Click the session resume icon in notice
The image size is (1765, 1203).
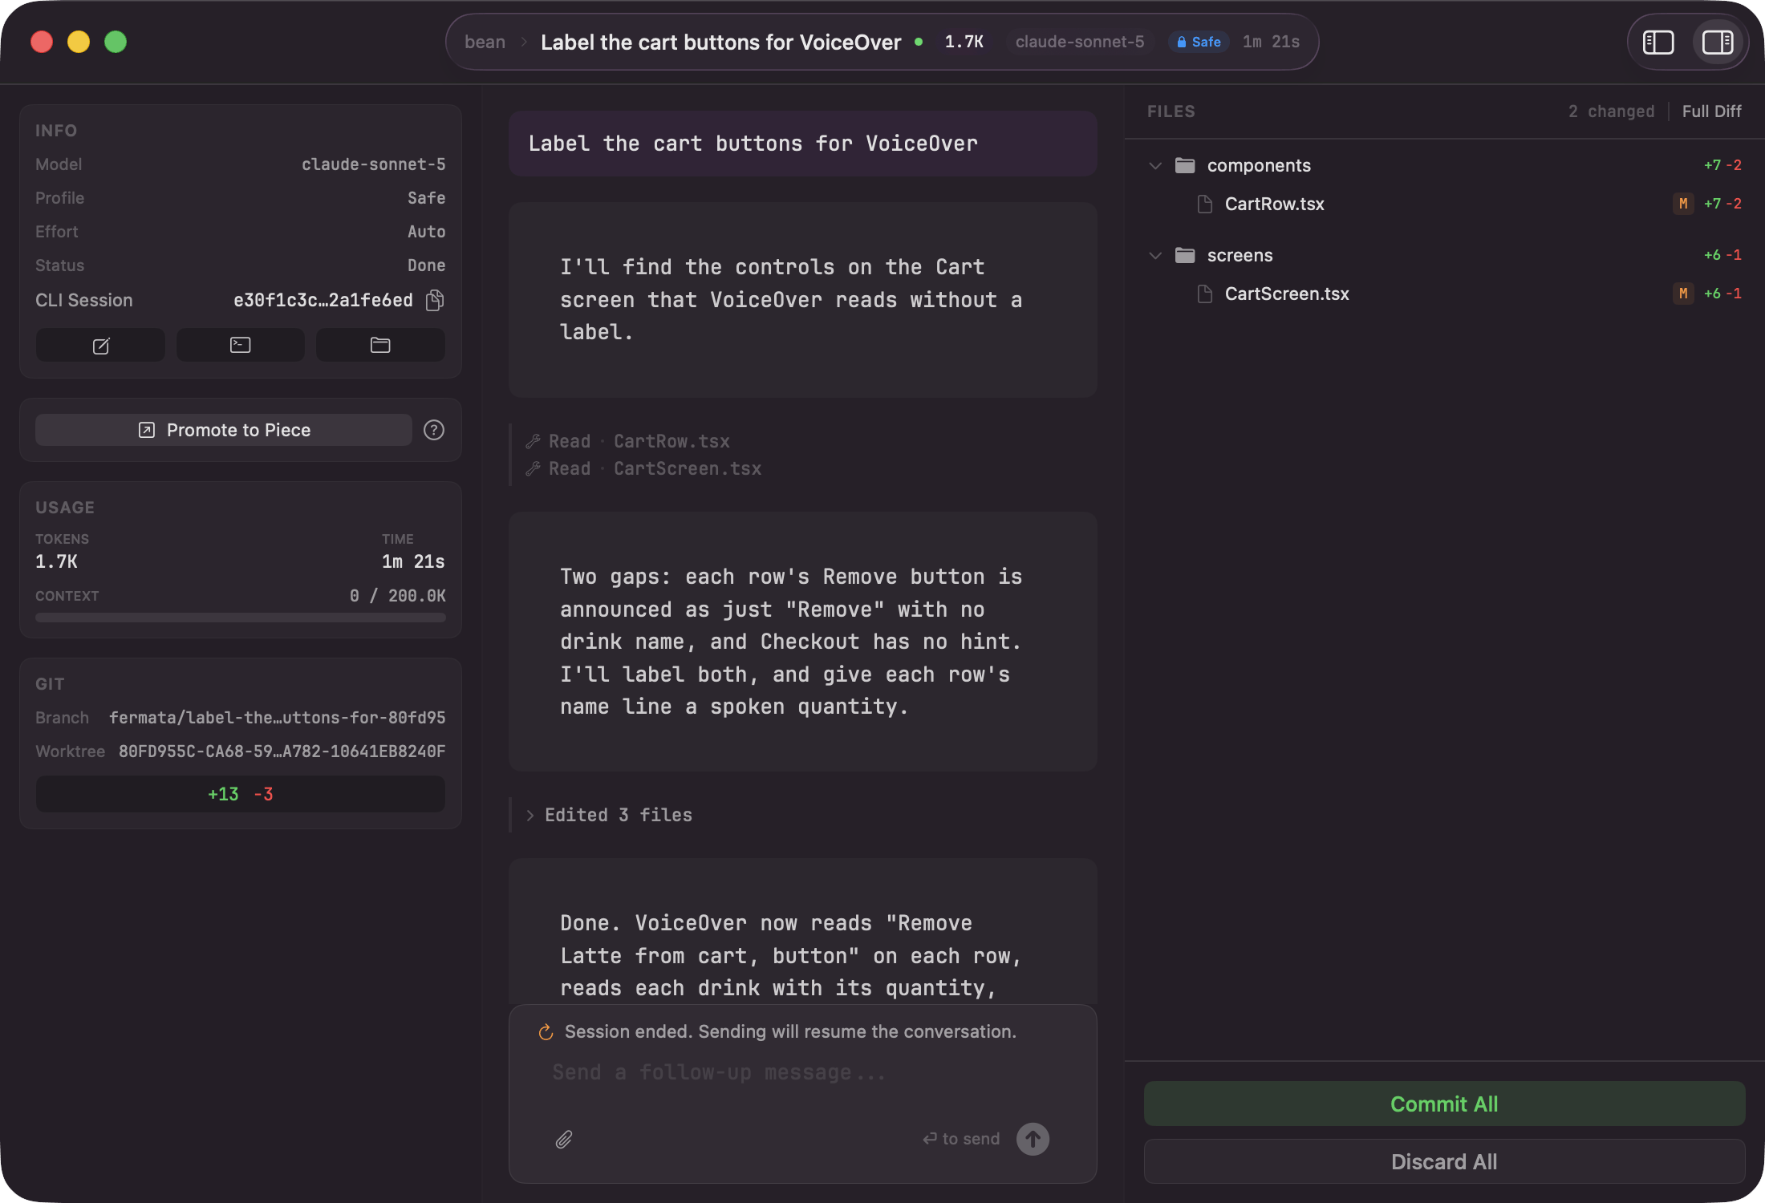[546, 1032]
